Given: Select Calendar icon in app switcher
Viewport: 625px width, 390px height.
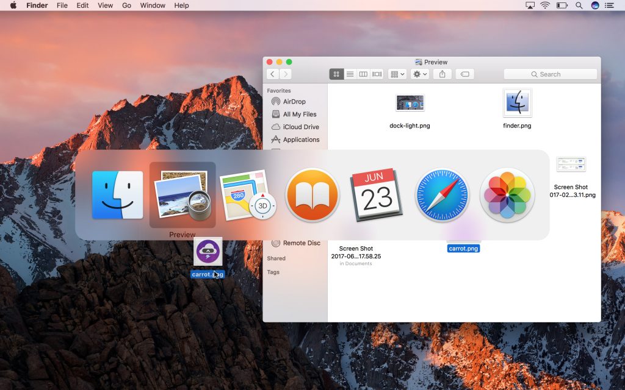Looking at the screenshot, I should 377,194.
